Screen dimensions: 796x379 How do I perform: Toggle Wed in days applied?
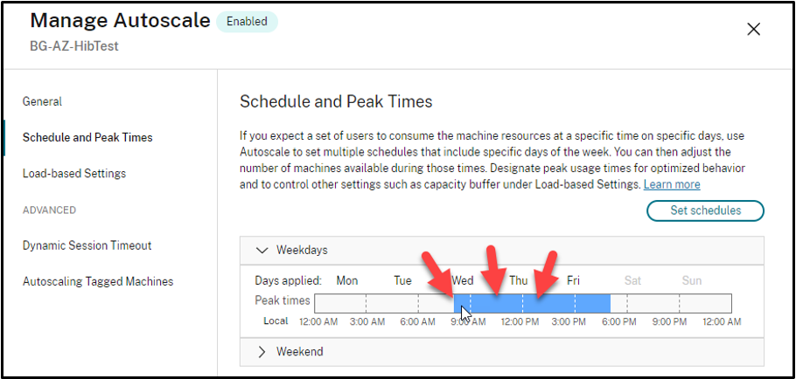[463, 280]
